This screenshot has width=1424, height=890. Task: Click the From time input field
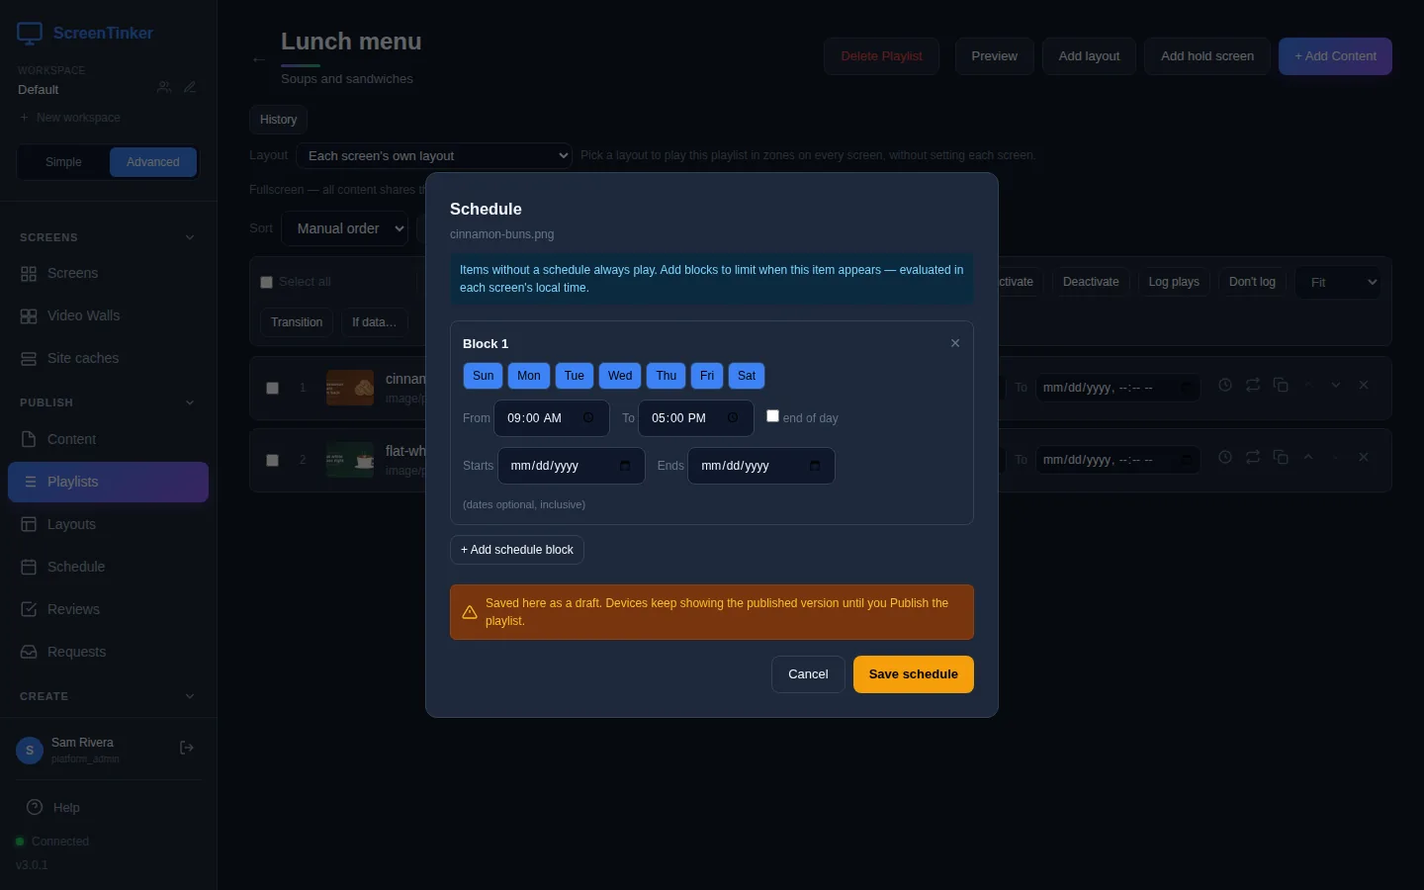click(552, 418)
